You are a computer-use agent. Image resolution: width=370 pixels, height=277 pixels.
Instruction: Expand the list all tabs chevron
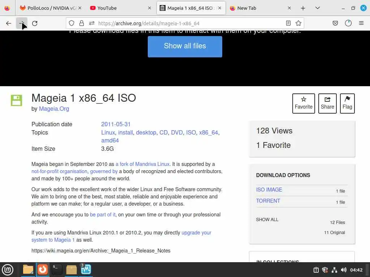pyautogui.click(x=318, y=8)
